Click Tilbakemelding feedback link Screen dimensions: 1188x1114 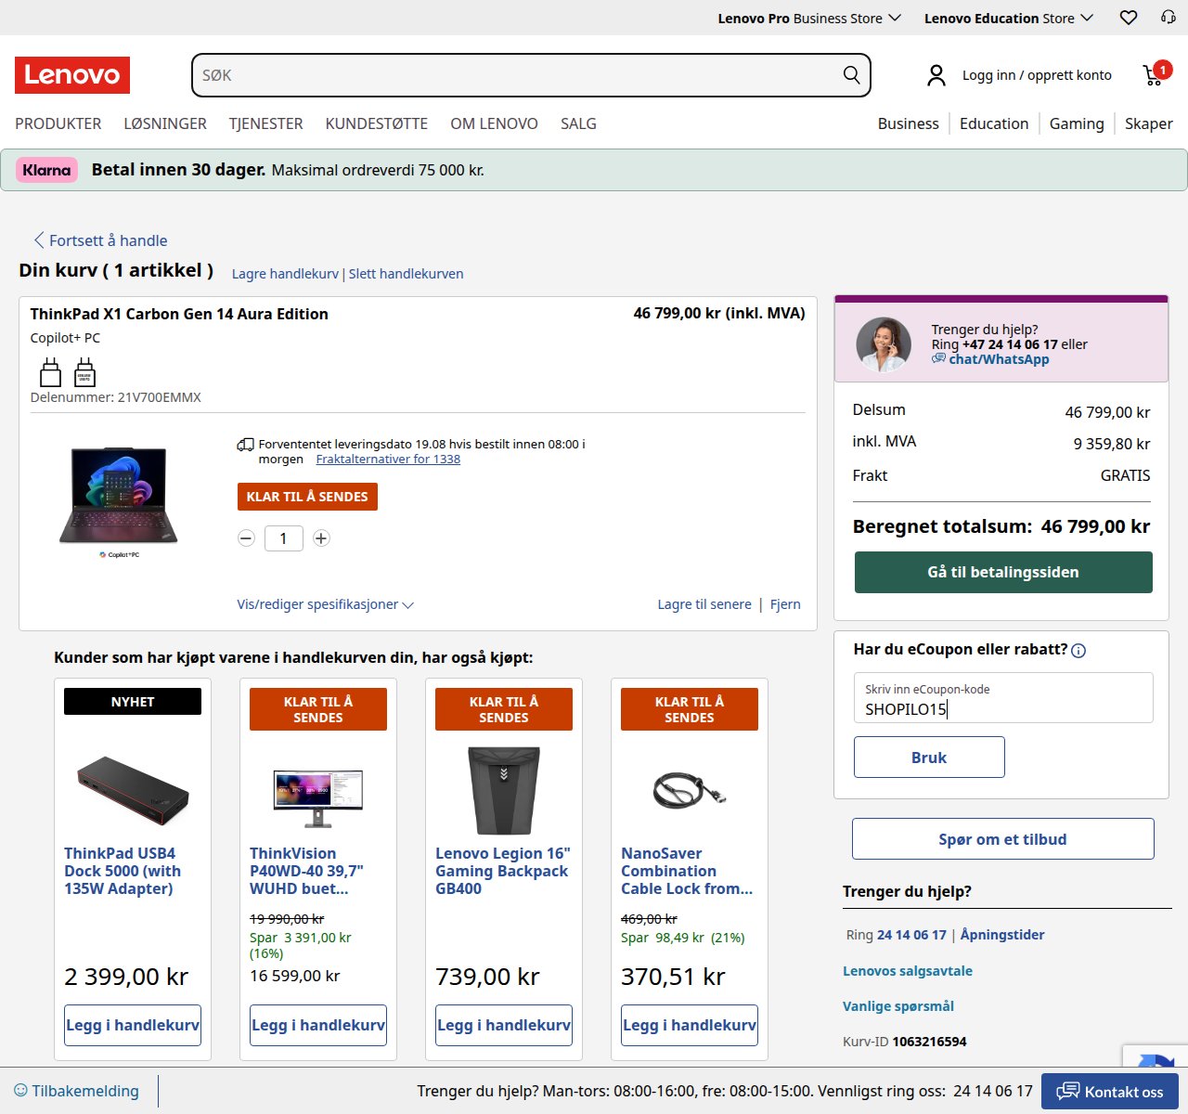[76, 1091]
